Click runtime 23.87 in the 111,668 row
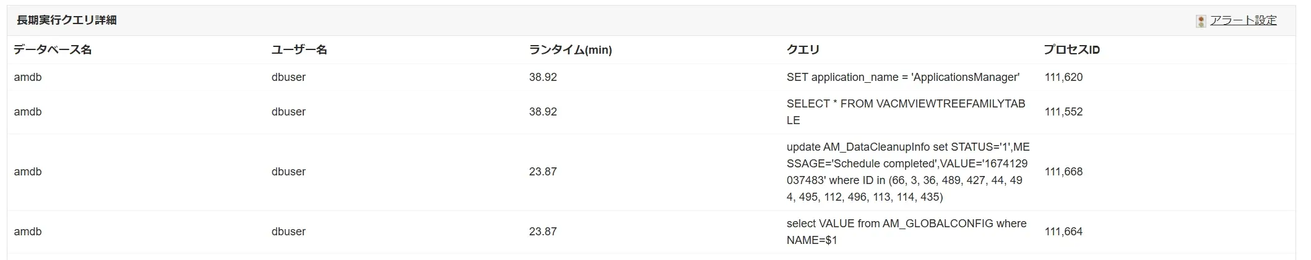Screen dimensions: 1311x260 [x=543, y=172]
